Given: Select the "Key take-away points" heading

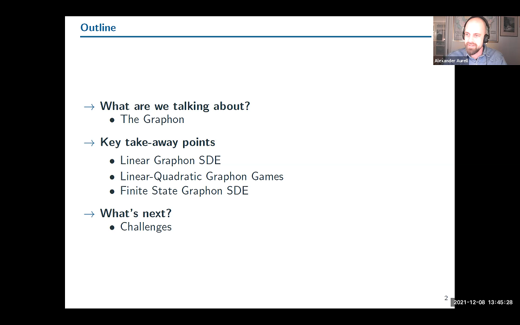Looking at the screenshot, I should [158, 142].
